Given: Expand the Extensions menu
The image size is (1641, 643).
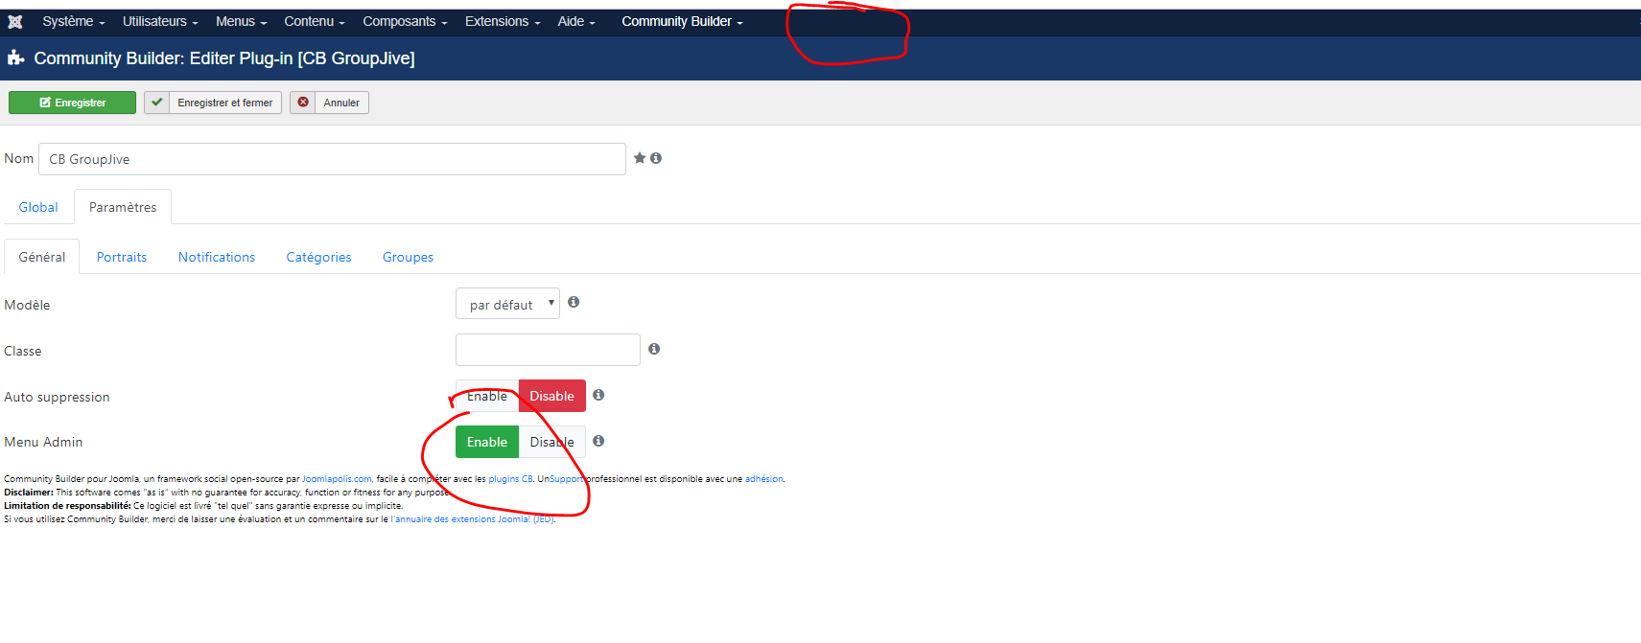Looking at the screenshot, I should pos(503,21).
